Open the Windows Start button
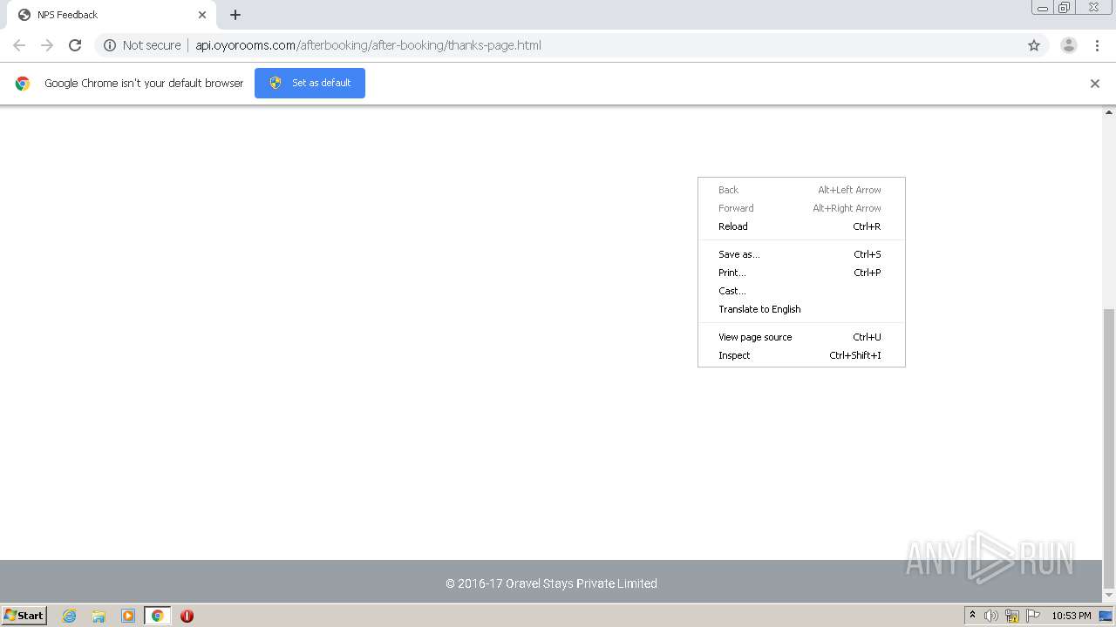 click(x=24, y=615)
